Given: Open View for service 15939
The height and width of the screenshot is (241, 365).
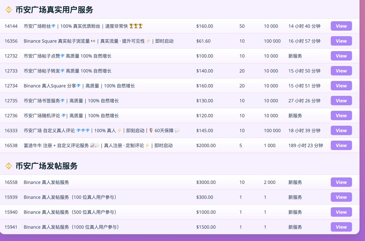Looking at the screenshot, I should coord(341,197).
